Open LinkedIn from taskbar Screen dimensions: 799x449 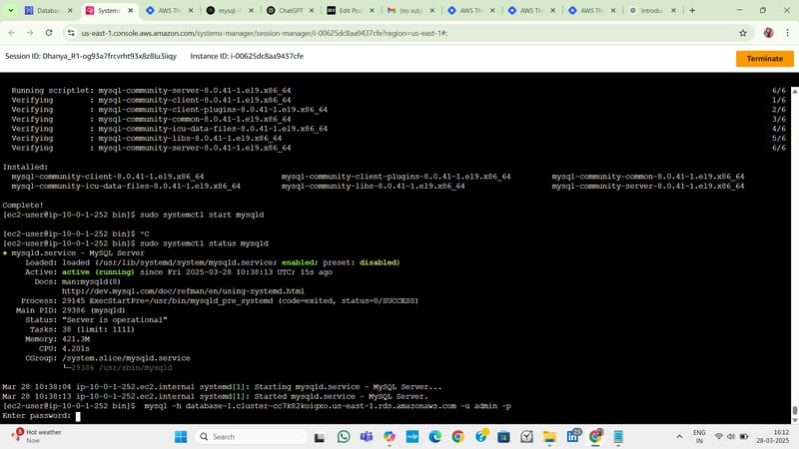pos(572,436)
